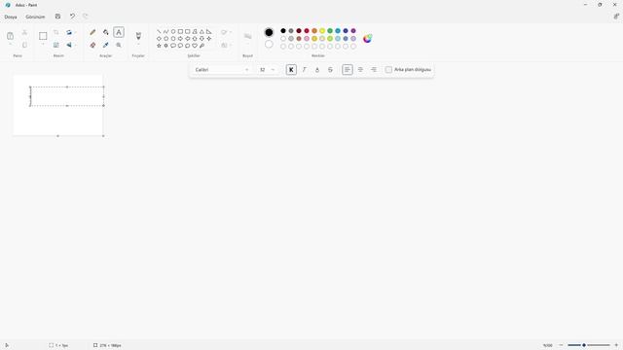Click the Flip image icon
The height and width of the screenshot is (350, 623).
[x=69, y=45]
